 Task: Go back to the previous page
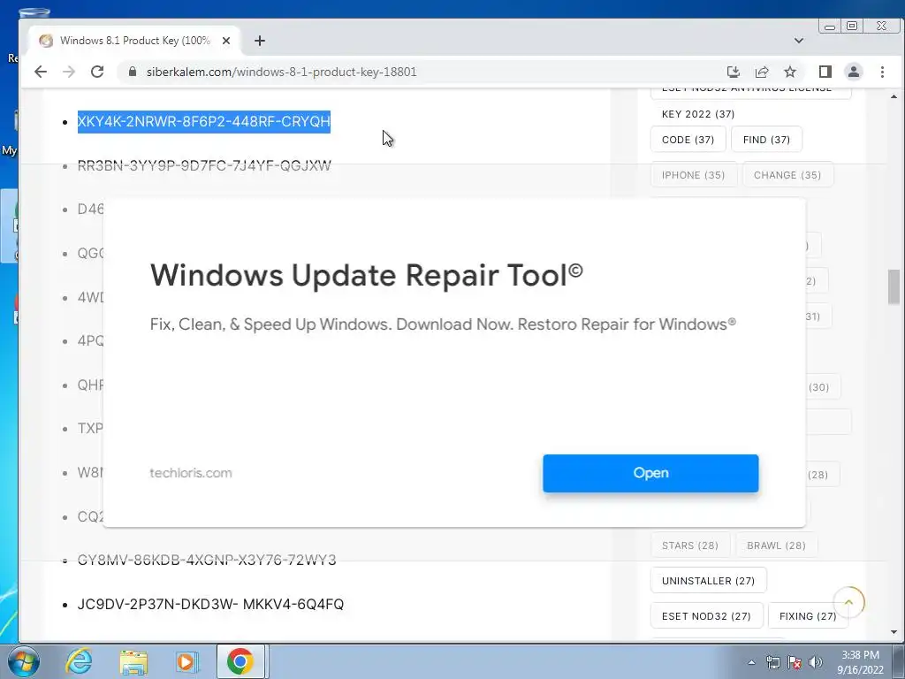[41, 72]
